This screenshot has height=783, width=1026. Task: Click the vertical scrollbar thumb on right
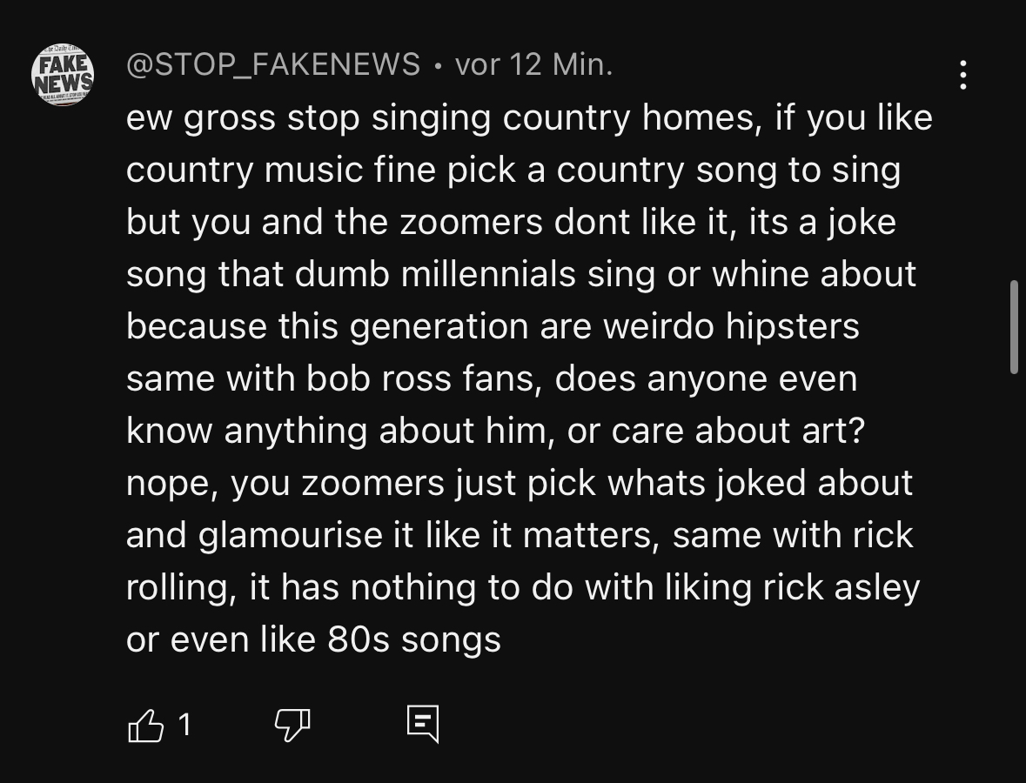click(1014, 327)
